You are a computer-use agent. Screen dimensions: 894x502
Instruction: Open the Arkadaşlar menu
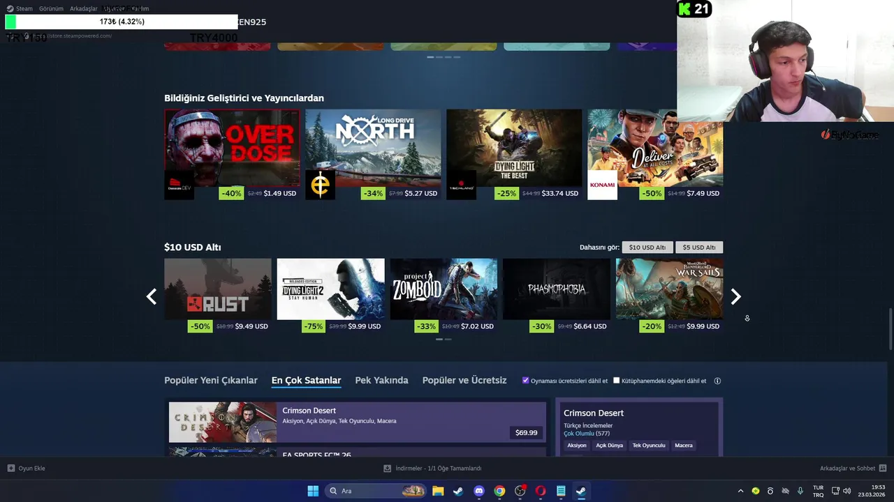[83, 9]
